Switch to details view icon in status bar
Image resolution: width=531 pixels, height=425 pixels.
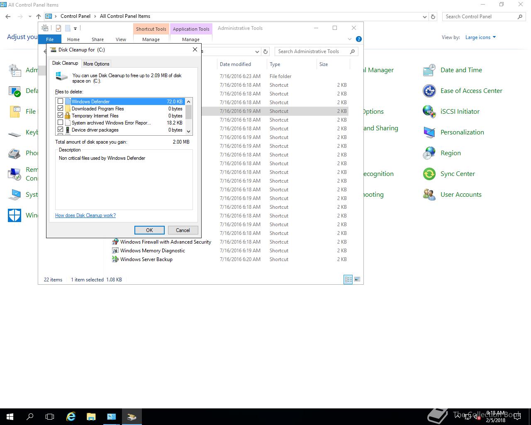click(348, 279)
